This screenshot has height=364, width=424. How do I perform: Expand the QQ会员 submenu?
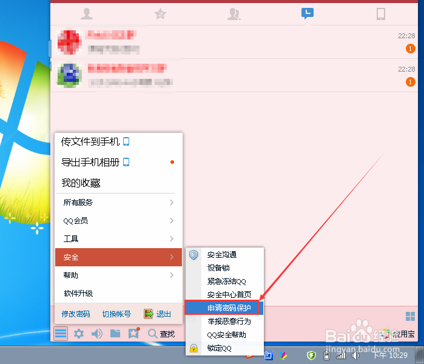(x=118, y=221)
